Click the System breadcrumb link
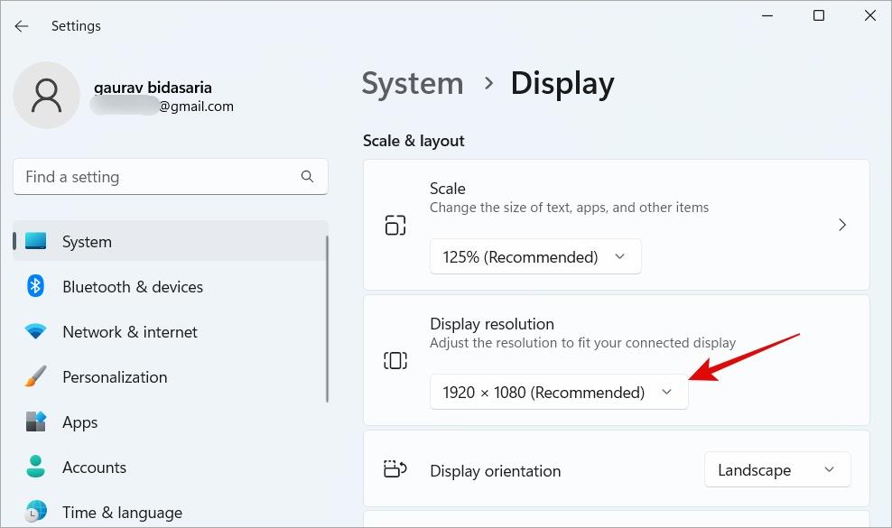 coord(413,84)
